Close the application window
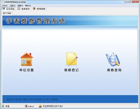Viewport: 140px width, 109px height. pyautogui.click(x=136, y=1)
